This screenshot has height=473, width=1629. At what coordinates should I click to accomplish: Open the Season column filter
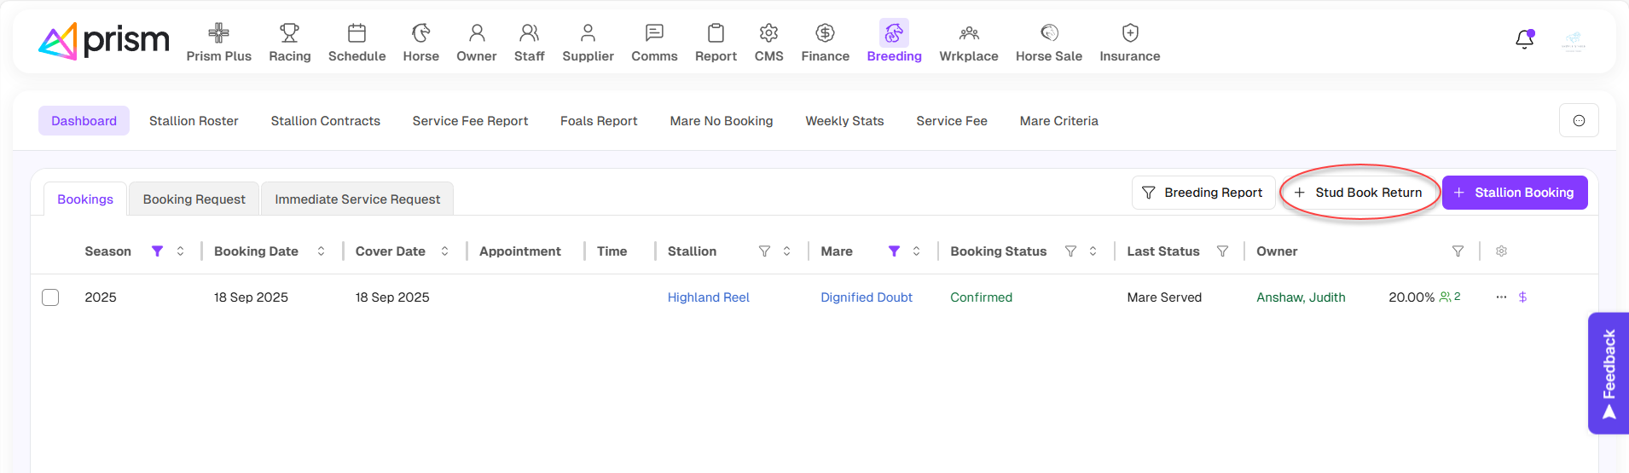click(x=157, y=251)
